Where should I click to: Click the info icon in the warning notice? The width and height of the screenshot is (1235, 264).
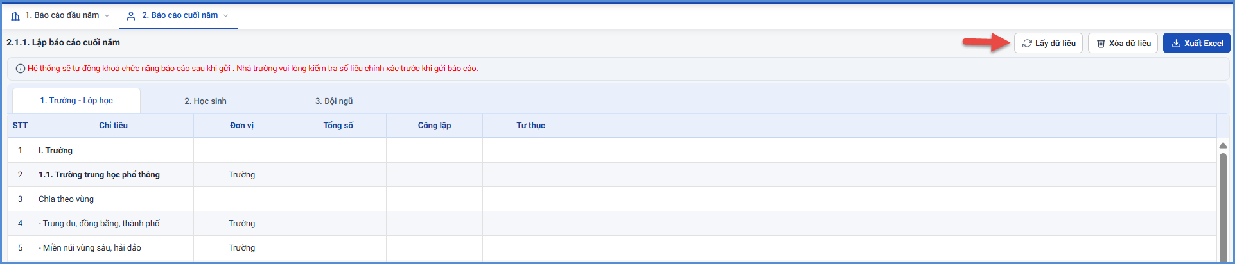(x=21, y=69)
